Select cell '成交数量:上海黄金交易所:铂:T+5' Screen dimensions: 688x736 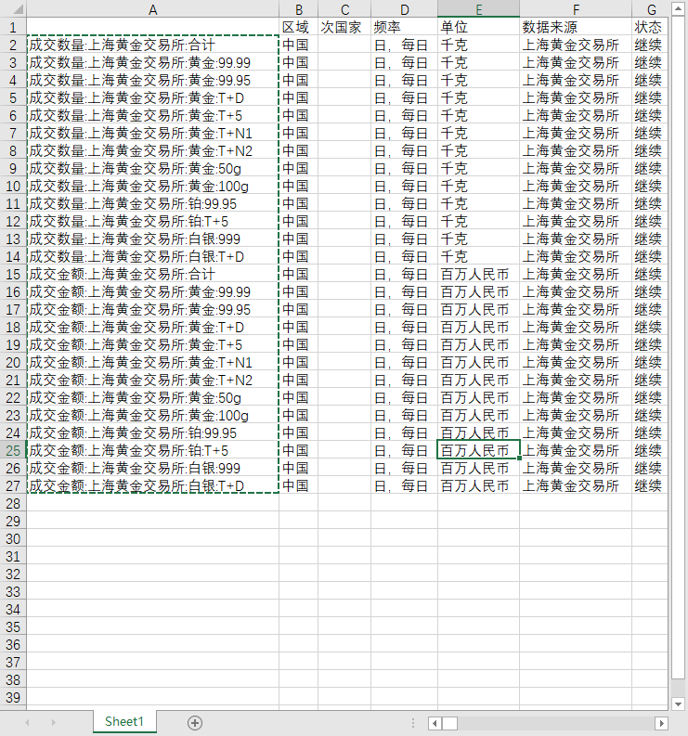(x=152, y=221)
